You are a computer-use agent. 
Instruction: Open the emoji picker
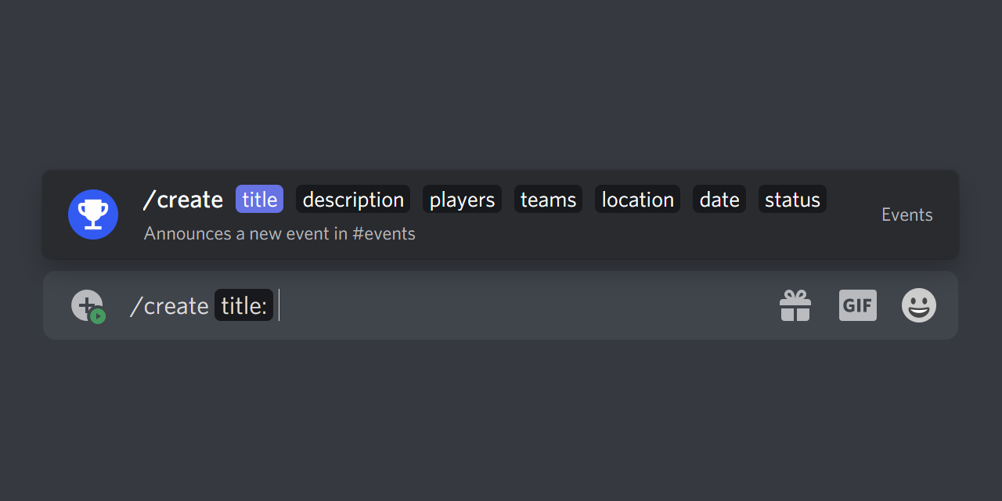click(918, 305)
